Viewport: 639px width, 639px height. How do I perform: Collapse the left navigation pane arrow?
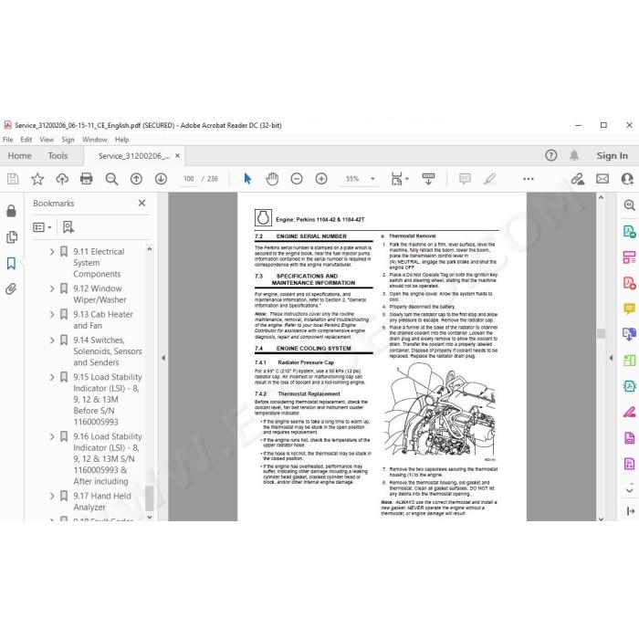(x=163, y=358)
